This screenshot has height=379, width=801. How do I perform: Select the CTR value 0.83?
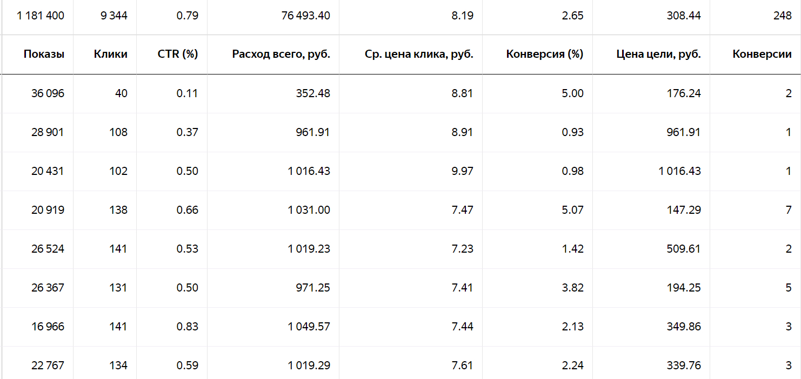coord(188,327)
